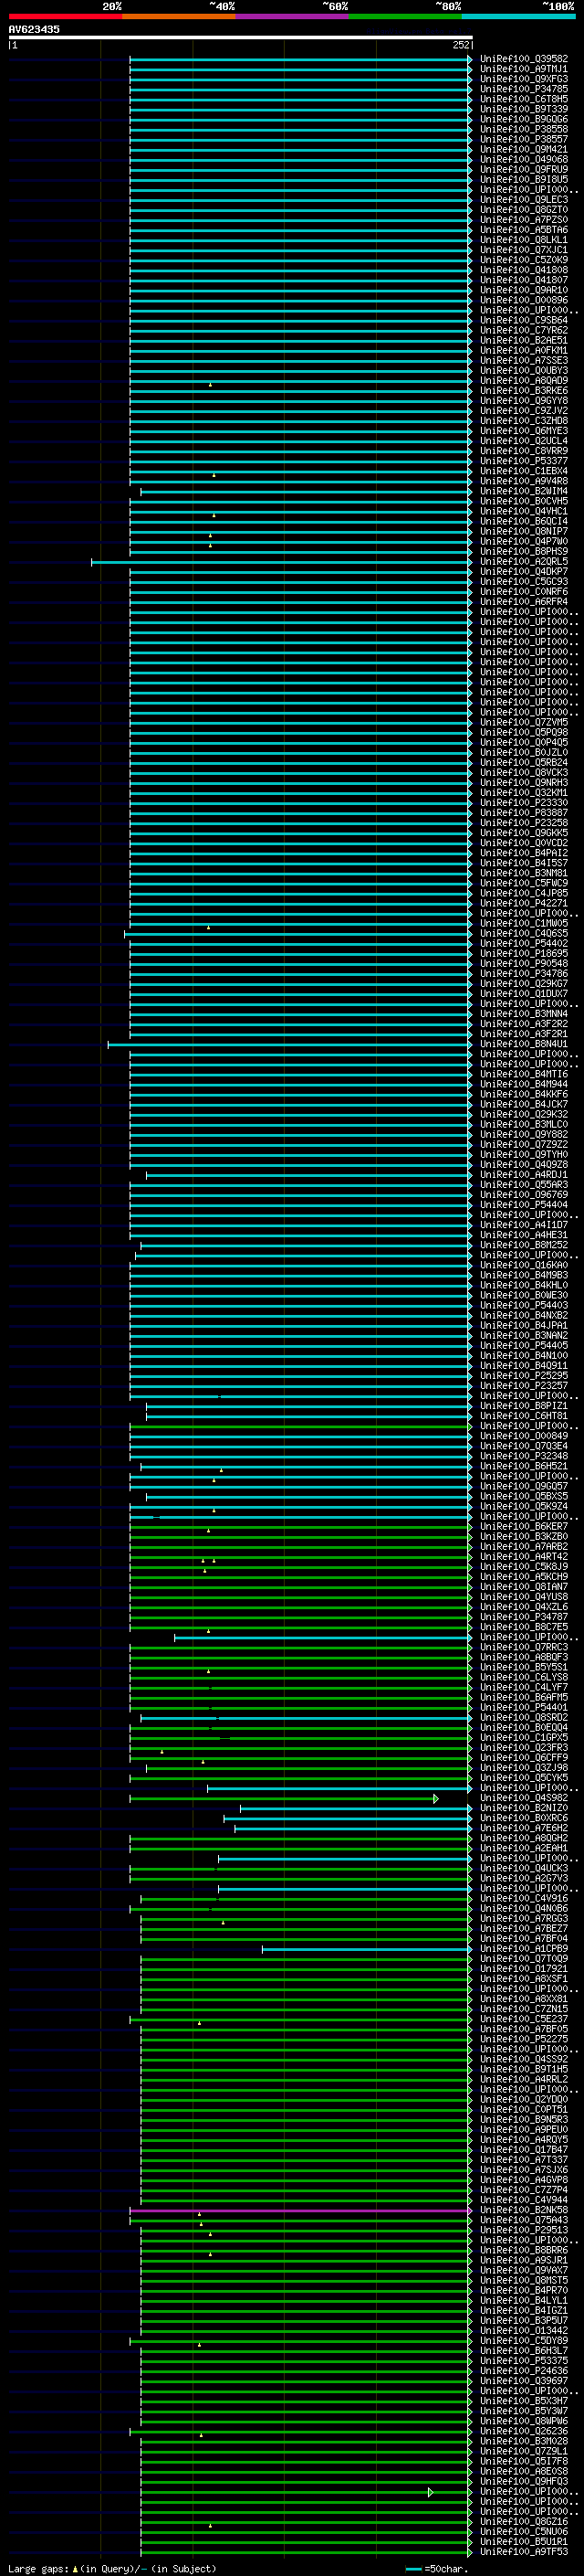The width and height of the screenshot is (584, 2576).
Task: Click the cyan 50char scale bar
Action: coord(414,2569)
